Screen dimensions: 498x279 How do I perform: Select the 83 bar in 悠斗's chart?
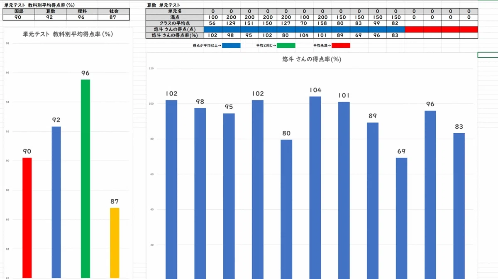[x=459, y=206]
